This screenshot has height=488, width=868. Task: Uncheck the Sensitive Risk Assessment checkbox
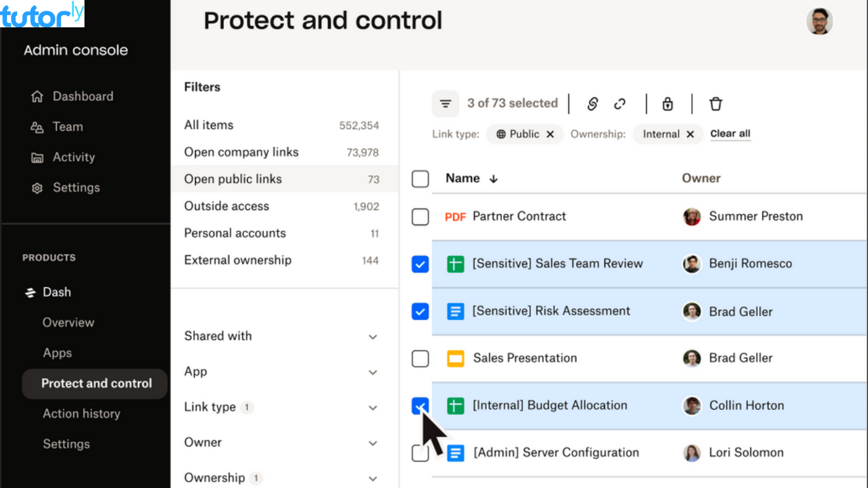(x=420, y=311)
